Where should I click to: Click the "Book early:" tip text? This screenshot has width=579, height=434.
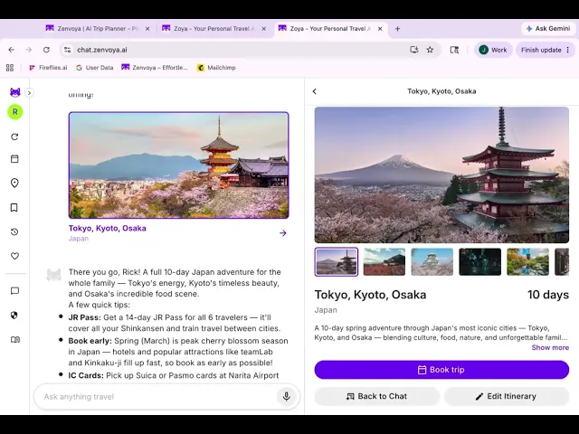(90, 341)
